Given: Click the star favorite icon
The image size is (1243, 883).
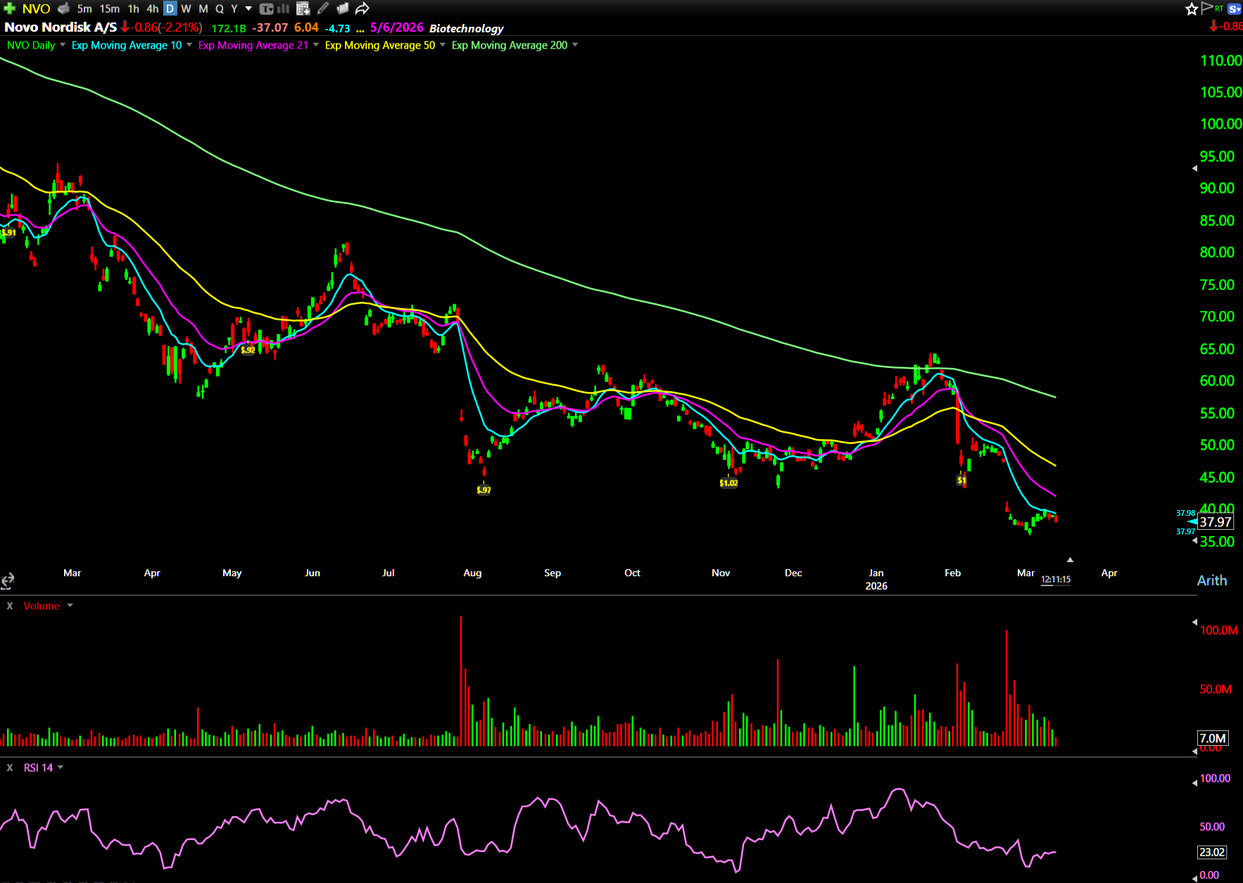Looking at the screenshot, I should pyautogui.click(x=1191, y=8).
